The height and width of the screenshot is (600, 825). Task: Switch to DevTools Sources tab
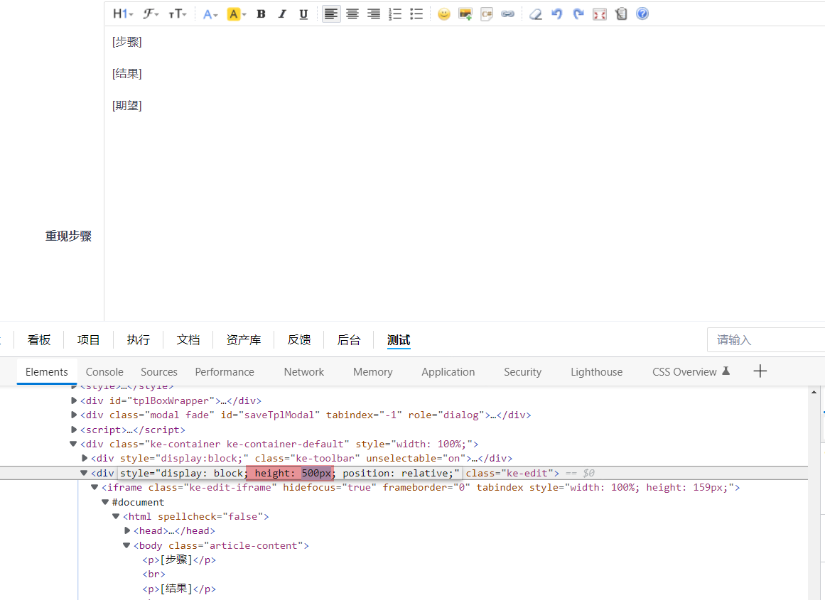(x=159, y=372)
